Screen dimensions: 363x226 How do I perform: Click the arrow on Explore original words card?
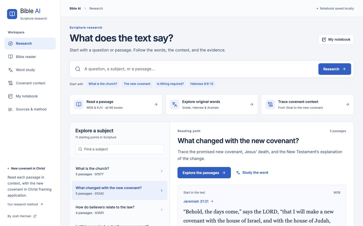[252, 104]
